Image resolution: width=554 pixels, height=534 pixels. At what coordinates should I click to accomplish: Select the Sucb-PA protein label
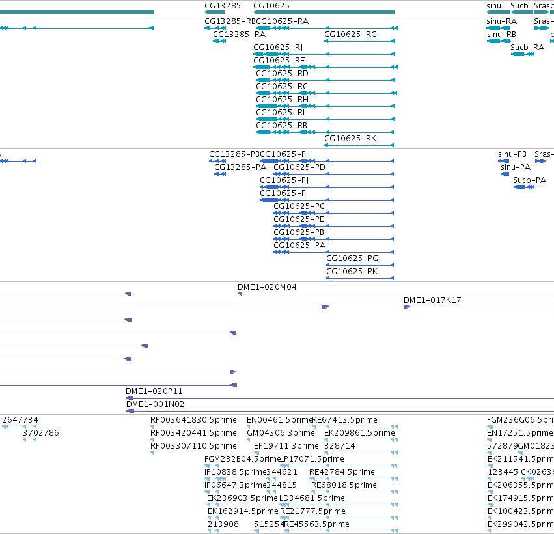point(530,180)
